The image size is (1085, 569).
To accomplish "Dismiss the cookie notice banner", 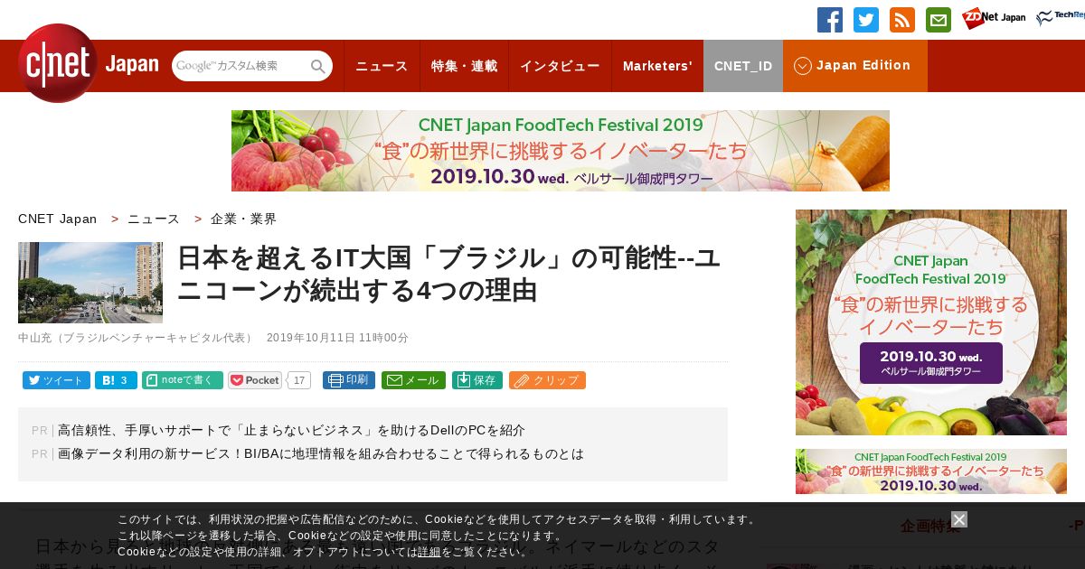I will pyautogui.click(x=959, y=519).
